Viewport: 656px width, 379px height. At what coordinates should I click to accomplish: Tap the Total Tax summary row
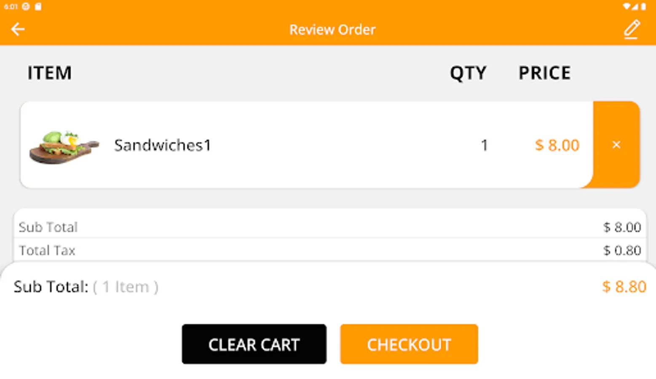pyautogui.click(x=330, y=250)
